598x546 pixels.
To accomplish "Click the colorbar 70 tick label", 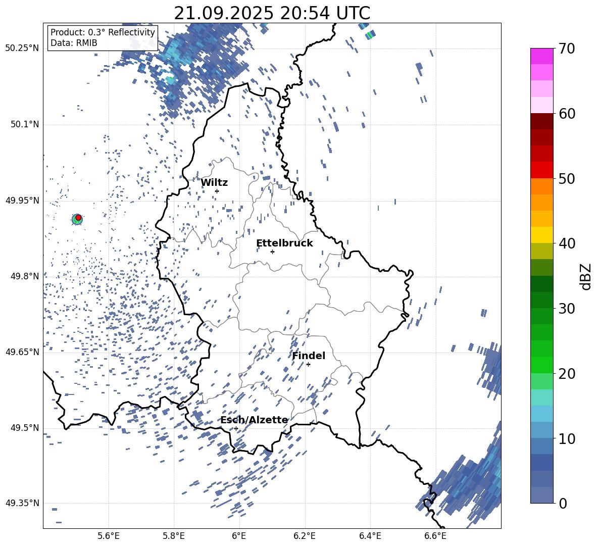I will point(567,49).
